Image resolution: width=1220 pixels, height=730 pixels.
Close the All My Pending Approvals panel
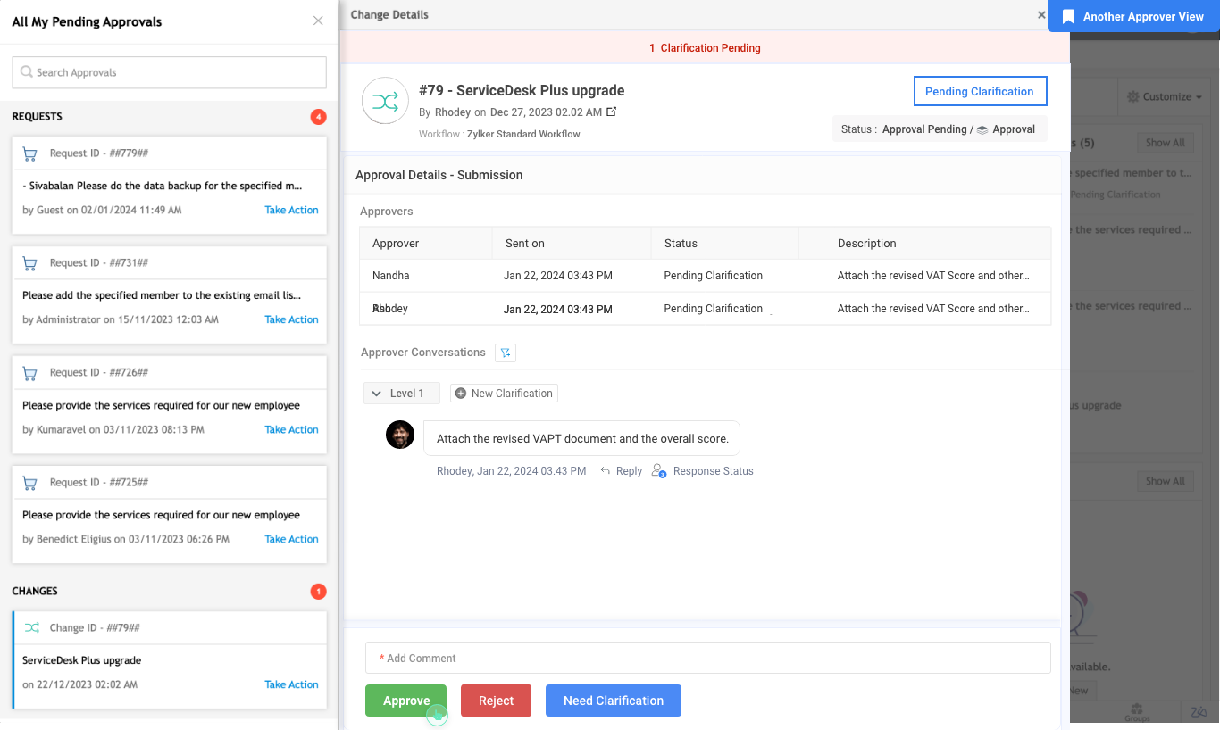[x=318, y=21]
